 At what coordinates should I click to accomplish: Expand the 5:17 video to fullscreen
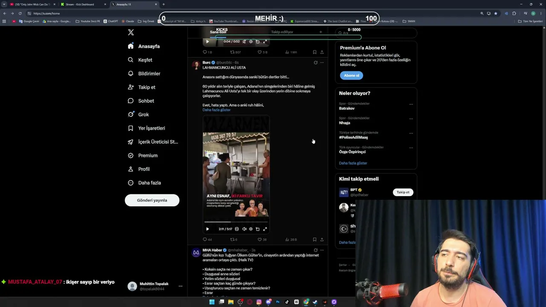coord(265,229)
